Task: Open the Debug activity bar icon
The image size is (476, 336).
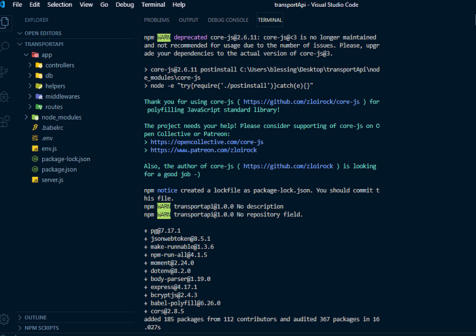Action: 4,97
